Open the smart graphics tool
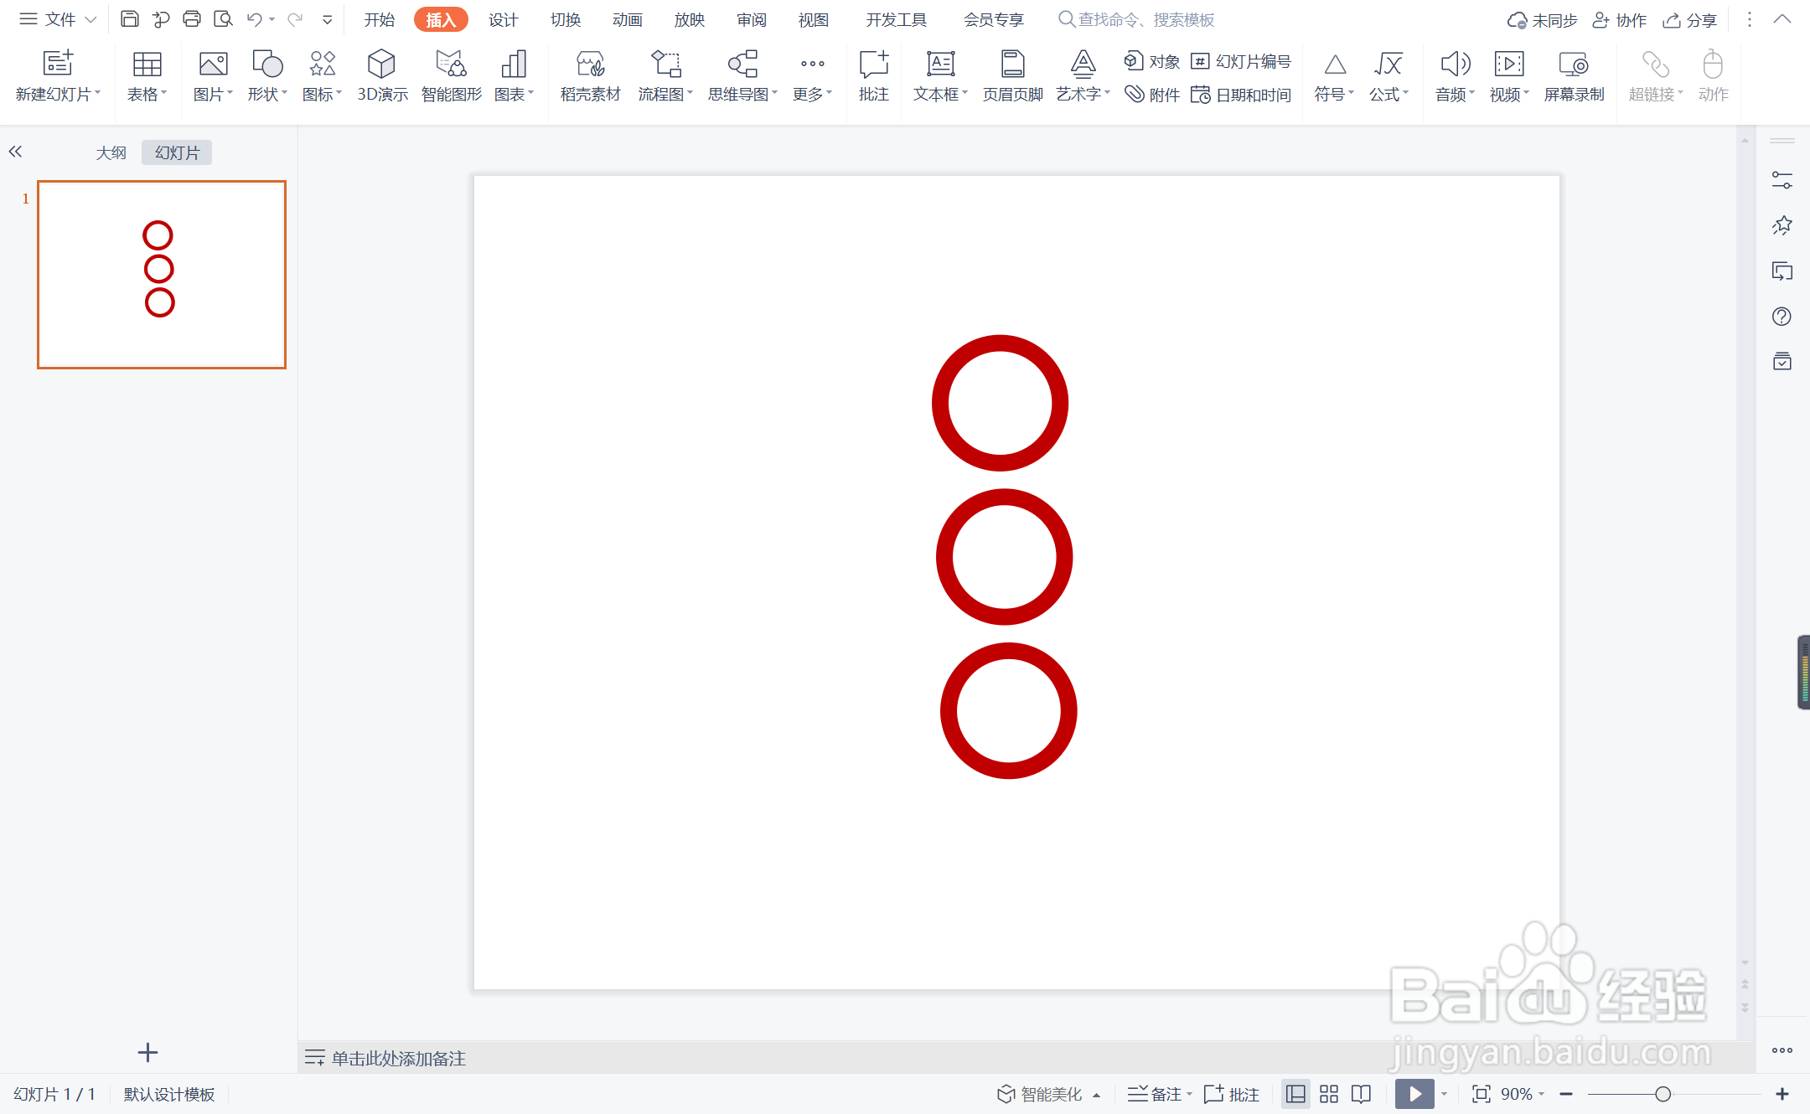This screenshot has height=1114, width=1810. [451, 75]
